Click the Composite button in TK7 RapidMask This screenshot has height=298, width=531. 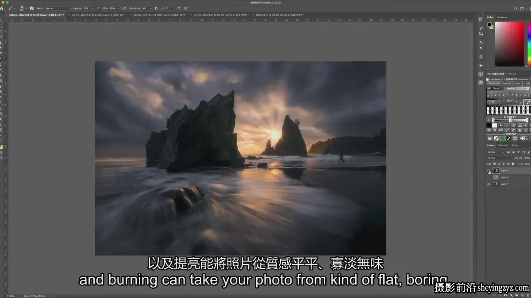point(493,83)
